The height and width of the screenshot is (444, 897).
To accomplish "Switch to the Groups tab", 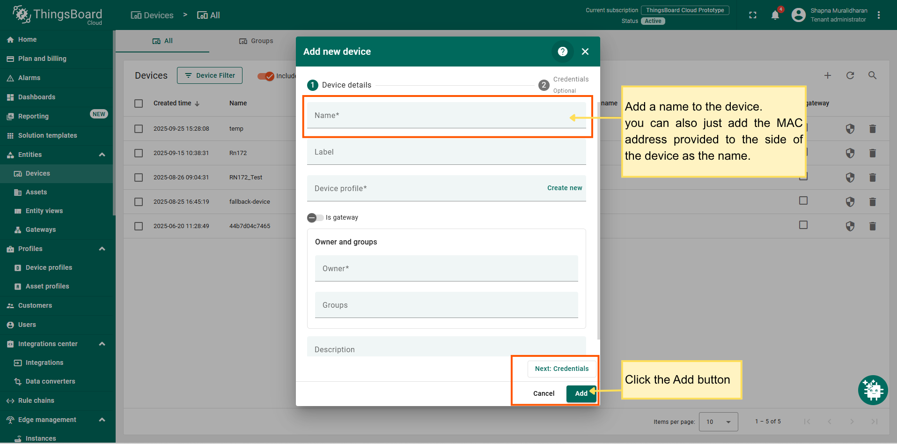I will (256, 41).
